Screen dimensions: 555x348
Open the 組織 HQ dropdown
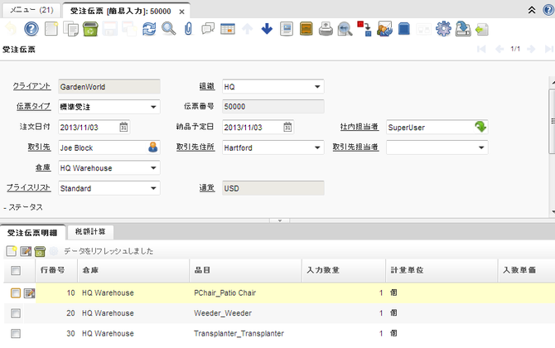pyautogui.click(x=317, y=87)
